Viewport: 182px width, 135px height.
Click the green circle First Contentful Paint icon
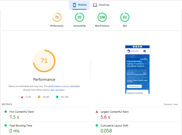pyautogui.click(x=6, y=112)
